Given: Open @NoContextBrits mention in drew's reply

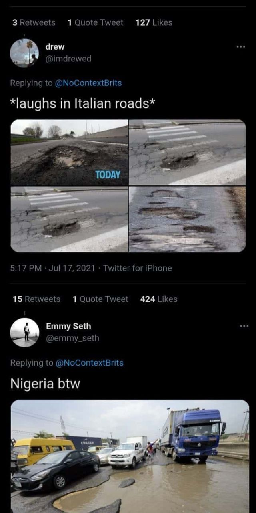Looking at the screenshot, I should tap(88, 83).
